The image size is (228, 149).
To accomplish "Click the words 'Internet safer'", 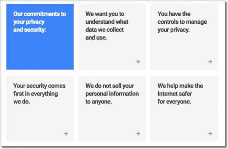I will tap(175, 94).
